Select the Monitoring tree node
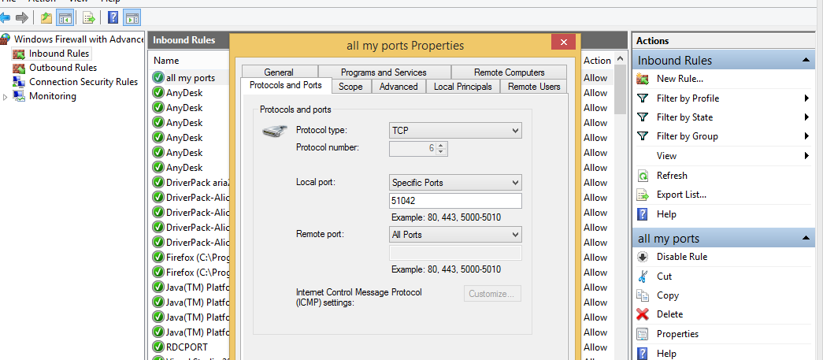Viewport: 823px width, 360px height. coord(53,96)
